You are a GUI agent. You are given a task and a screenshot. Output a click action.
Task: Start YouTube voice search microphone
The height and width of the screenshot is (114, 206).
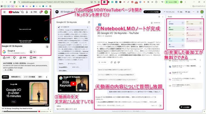click(27, 12)
